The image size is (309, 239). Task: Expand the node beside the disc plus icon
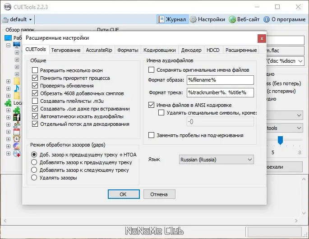pos(8,153)
